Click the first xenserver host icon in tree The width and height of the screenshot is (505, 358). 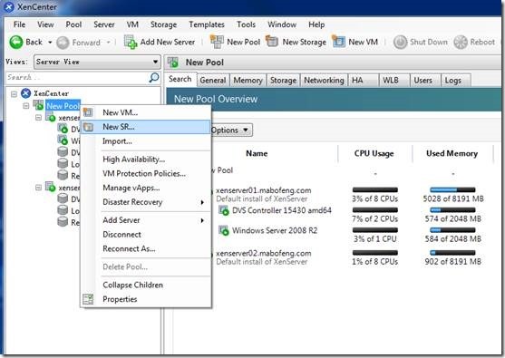50,117
